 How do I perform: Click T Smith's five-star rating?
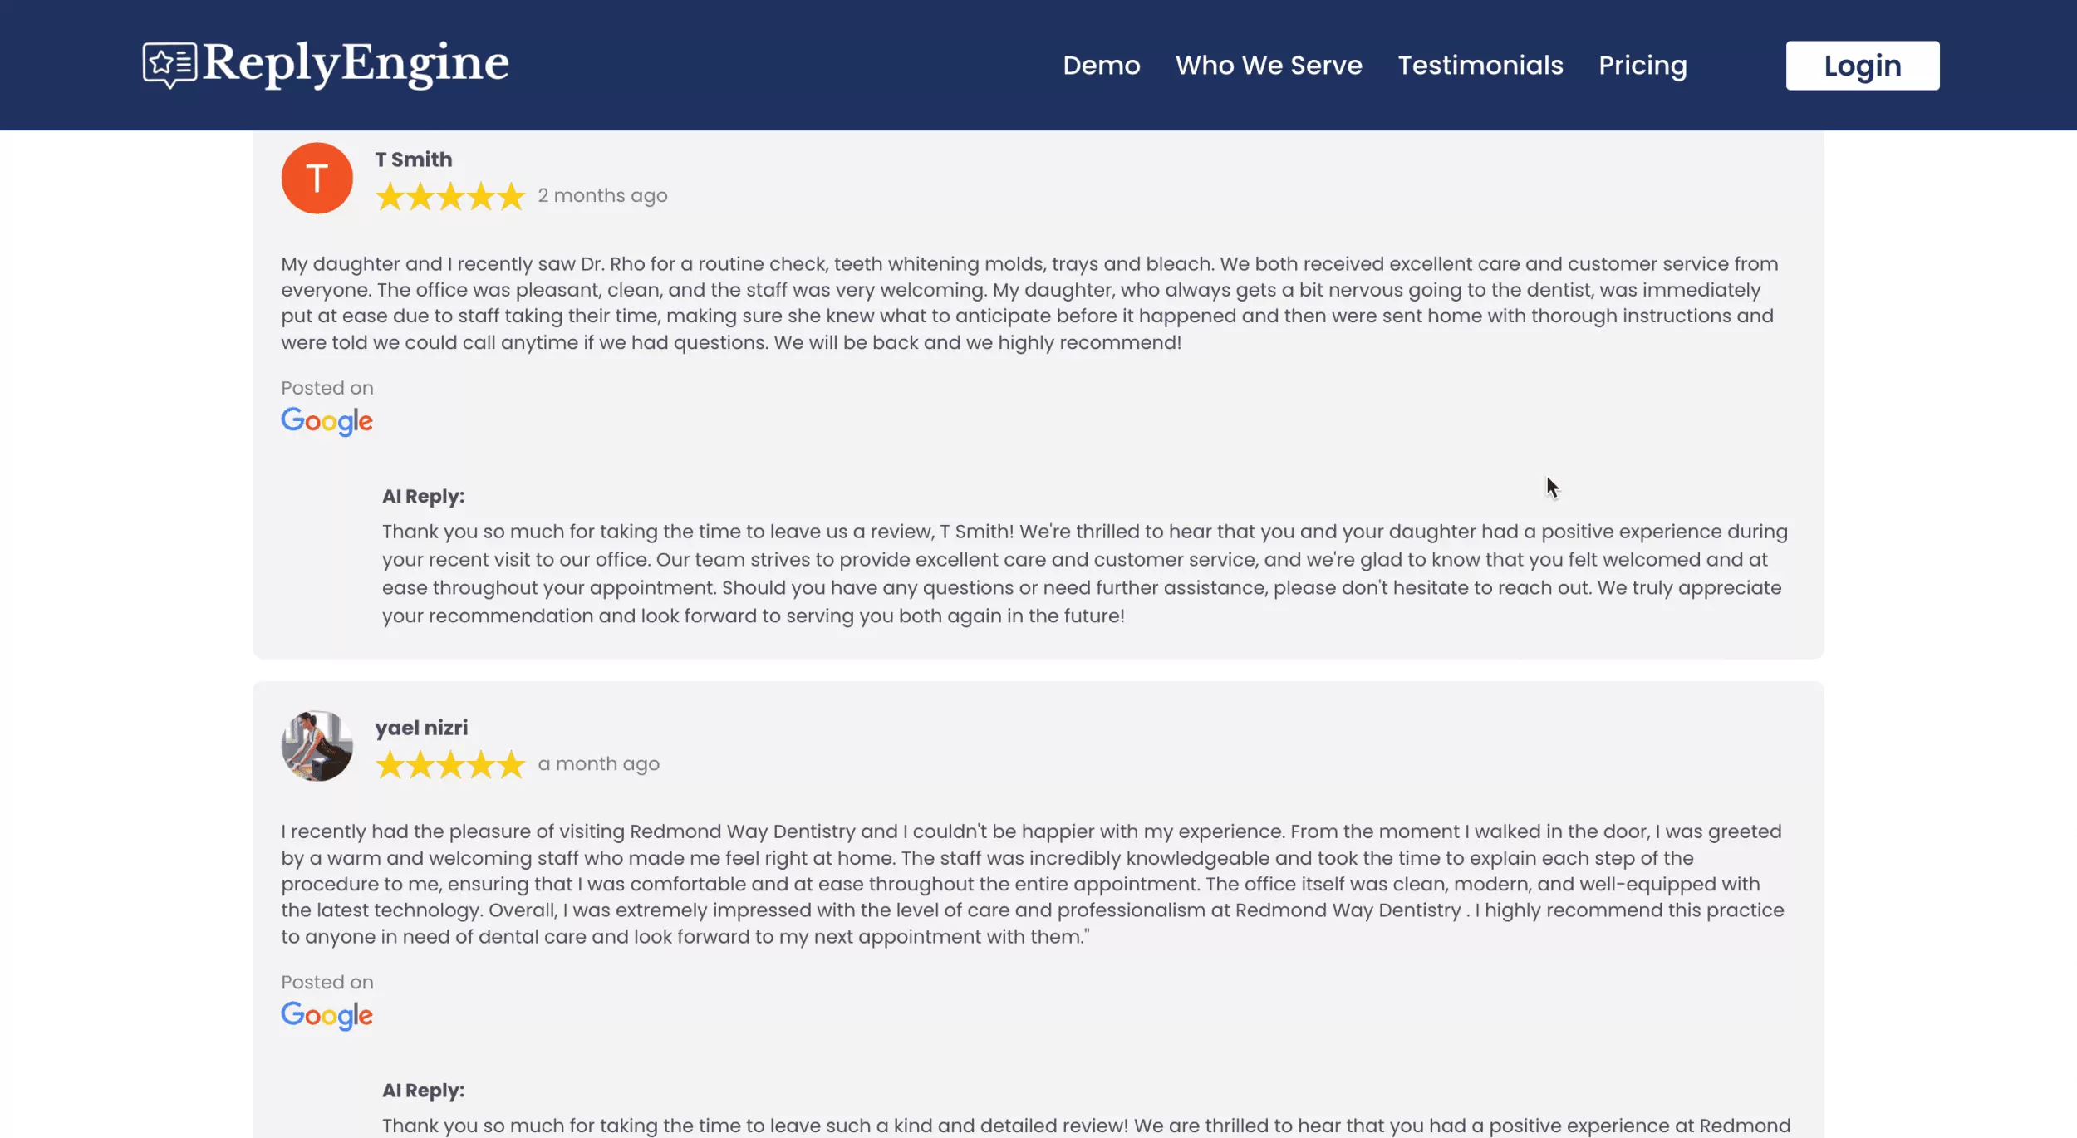click(450, 197)
